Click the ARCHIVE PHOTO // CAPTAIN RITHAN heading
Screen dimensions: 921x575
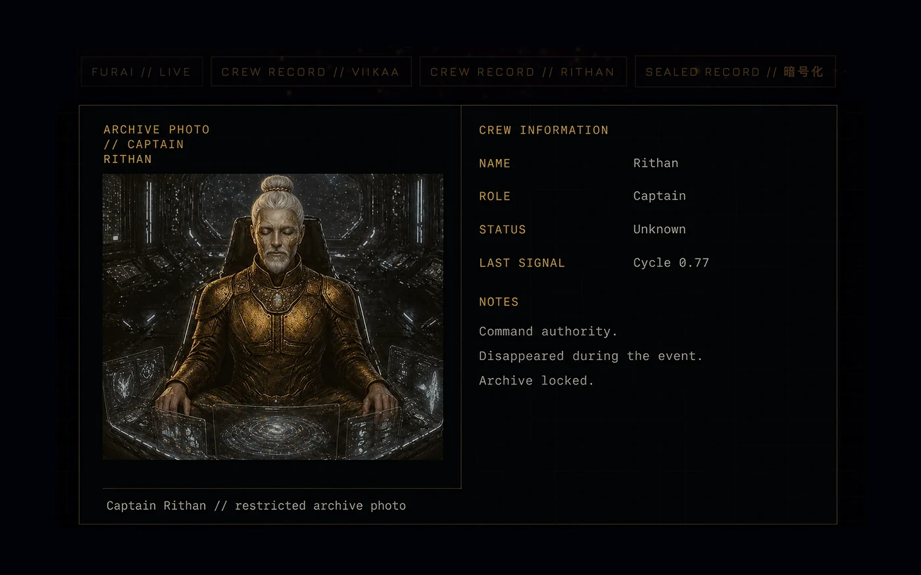(157, 145)
